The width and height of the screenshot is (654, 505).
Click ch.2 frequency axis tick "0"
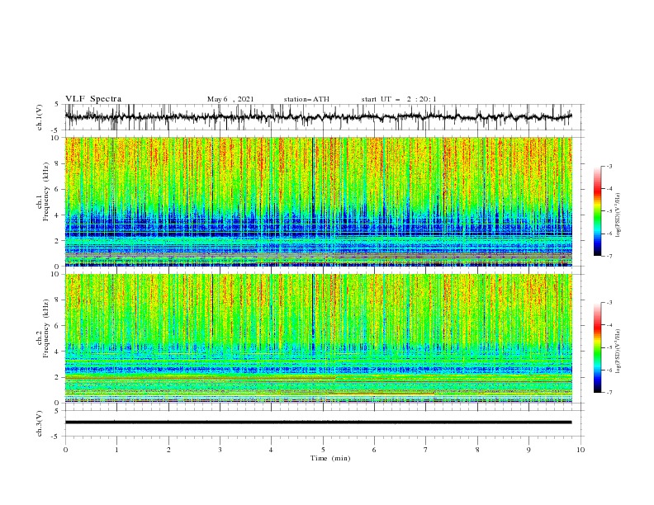(x=59, y=403)
